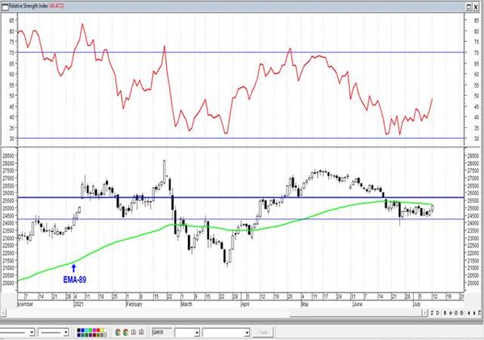Maximize the Relative Strength Index chart window

click(x=469, y=6)
